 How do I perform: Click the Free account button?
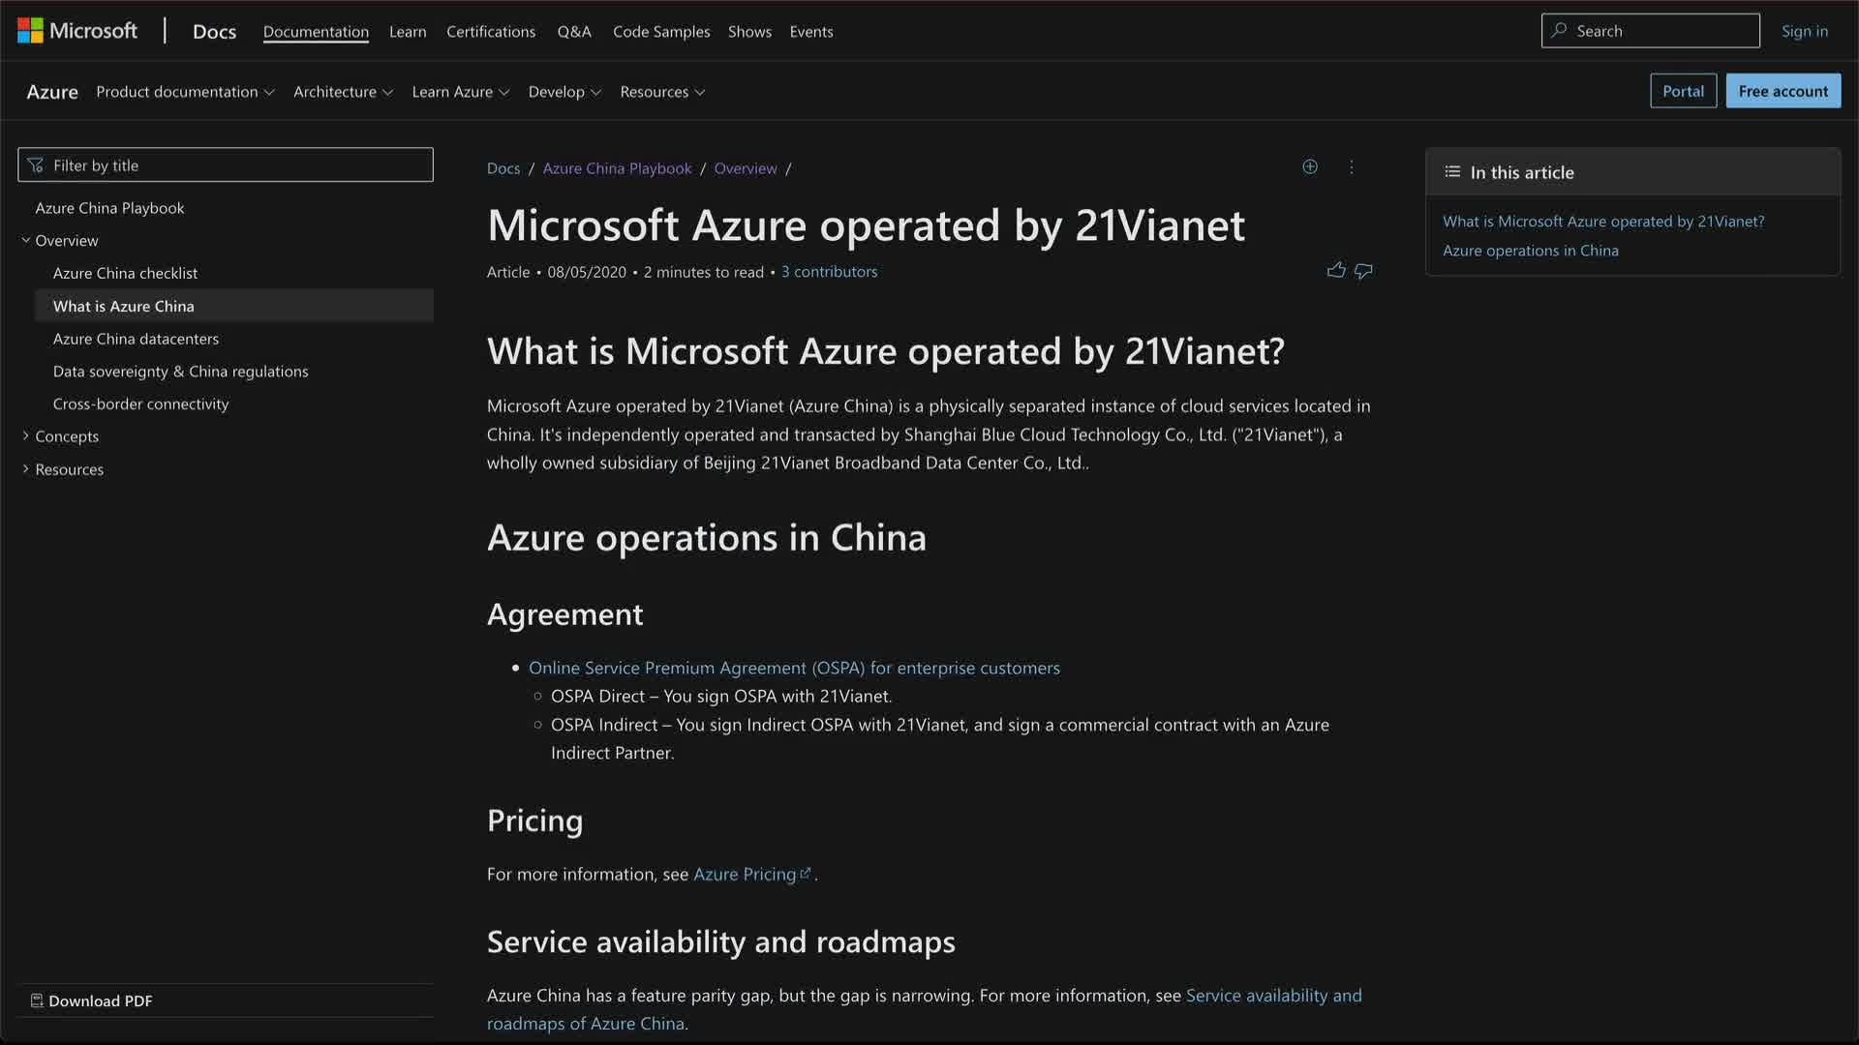pos(1783,91)
